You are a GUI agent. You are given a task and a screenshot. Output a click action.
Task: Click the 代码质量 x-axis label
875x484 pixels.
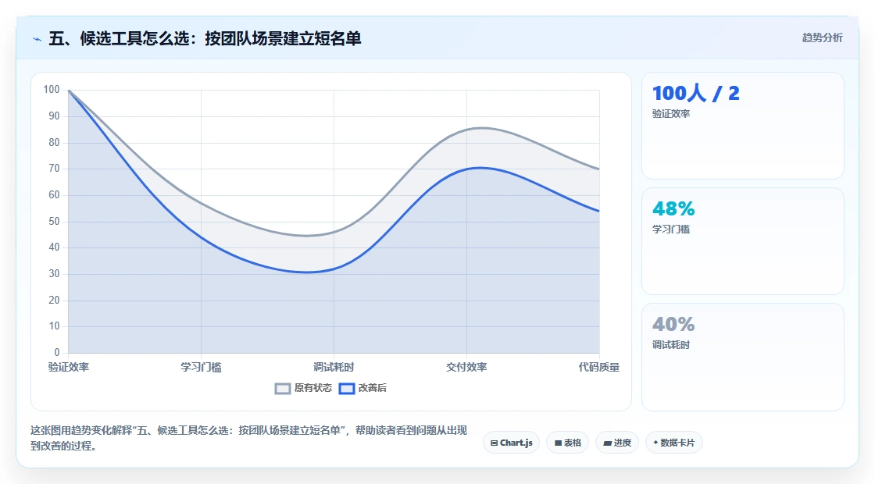tap(598, 367)
